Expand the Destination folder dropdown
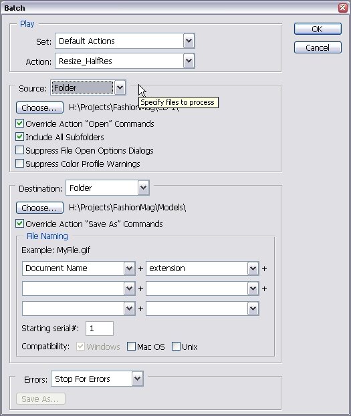 tap(108, 188)
